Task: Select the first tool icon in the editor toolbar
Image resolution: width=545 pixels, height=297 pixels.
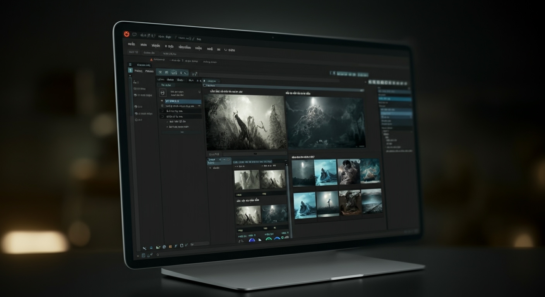Action: (160, 72)
